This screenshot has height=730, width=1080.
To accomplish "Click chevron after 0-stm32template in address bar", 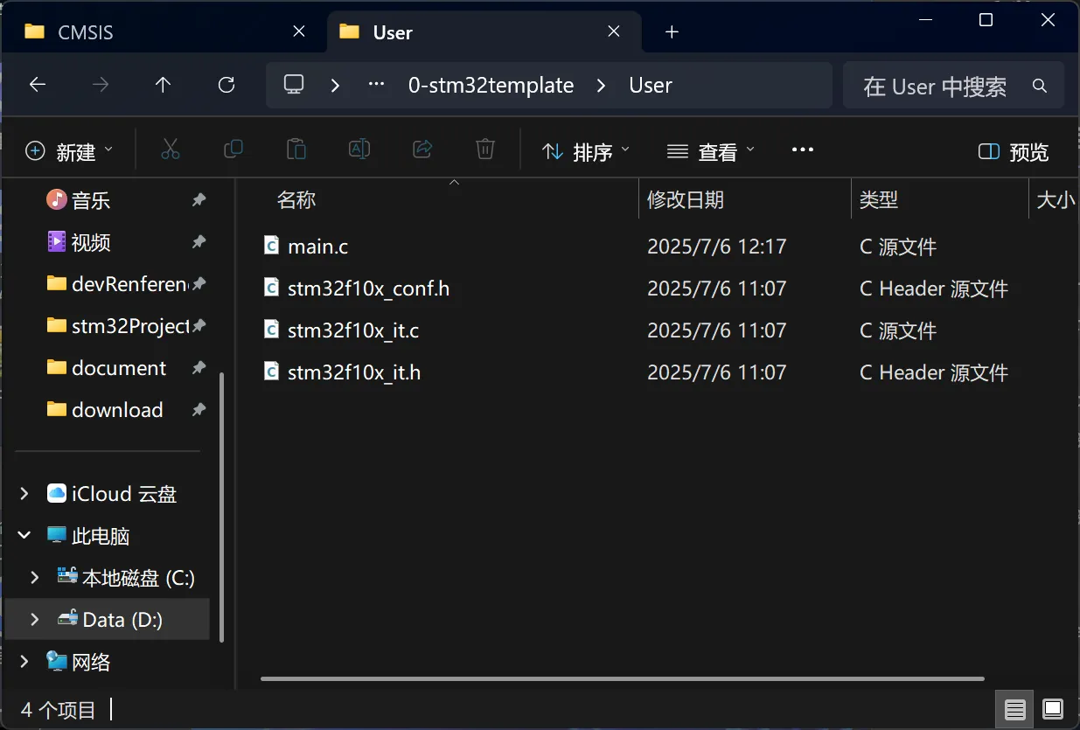I will click(x=601, y=86).
